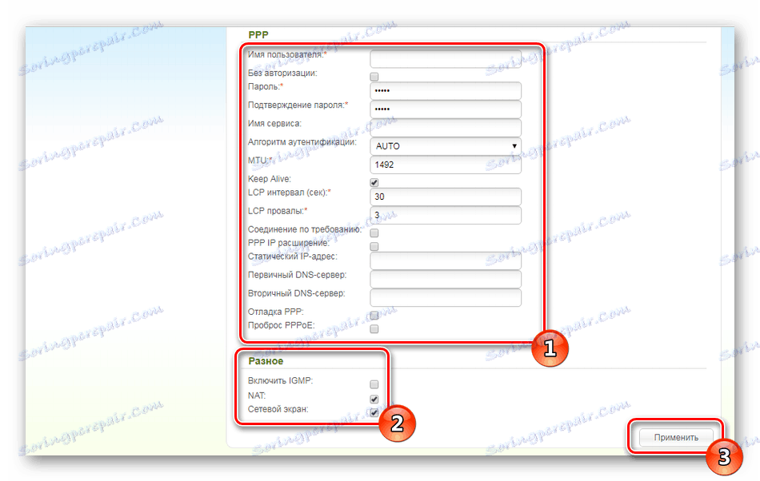Enable the Проброс PPPoE checkbox
This screenshot has width=760, height=481.
[374, 329]
